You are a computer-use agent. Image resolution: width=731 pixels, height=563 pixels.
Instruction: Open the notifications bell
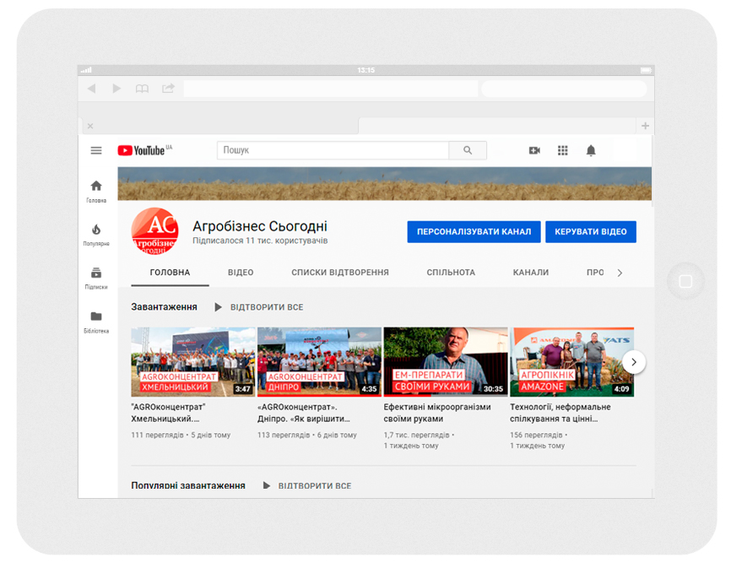[x=591, y=150]
